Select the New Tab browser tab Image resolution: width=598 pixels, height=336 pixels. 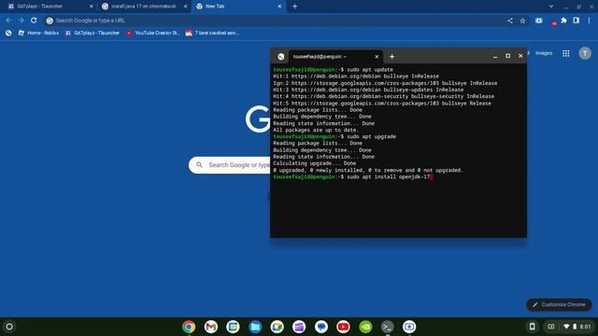pos(238,7)
